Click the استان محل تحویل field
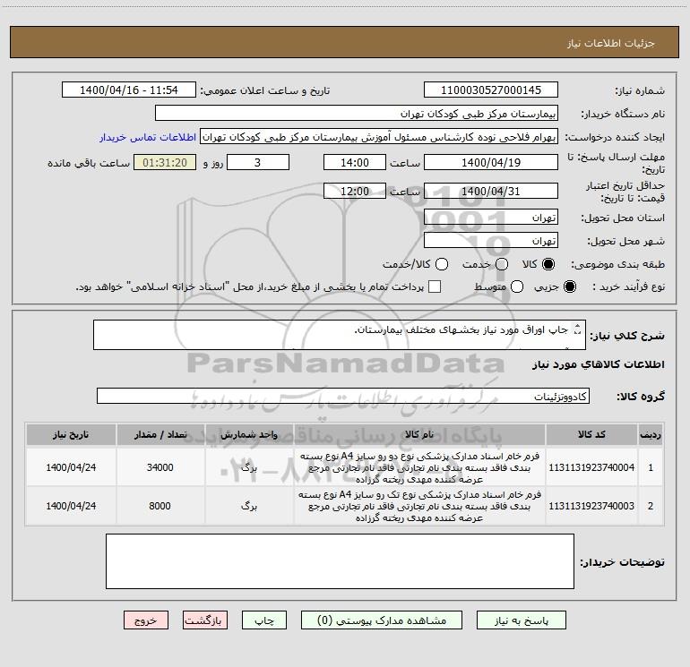The height and width of the screenshot is (667, 690). (x=491, y=218)
